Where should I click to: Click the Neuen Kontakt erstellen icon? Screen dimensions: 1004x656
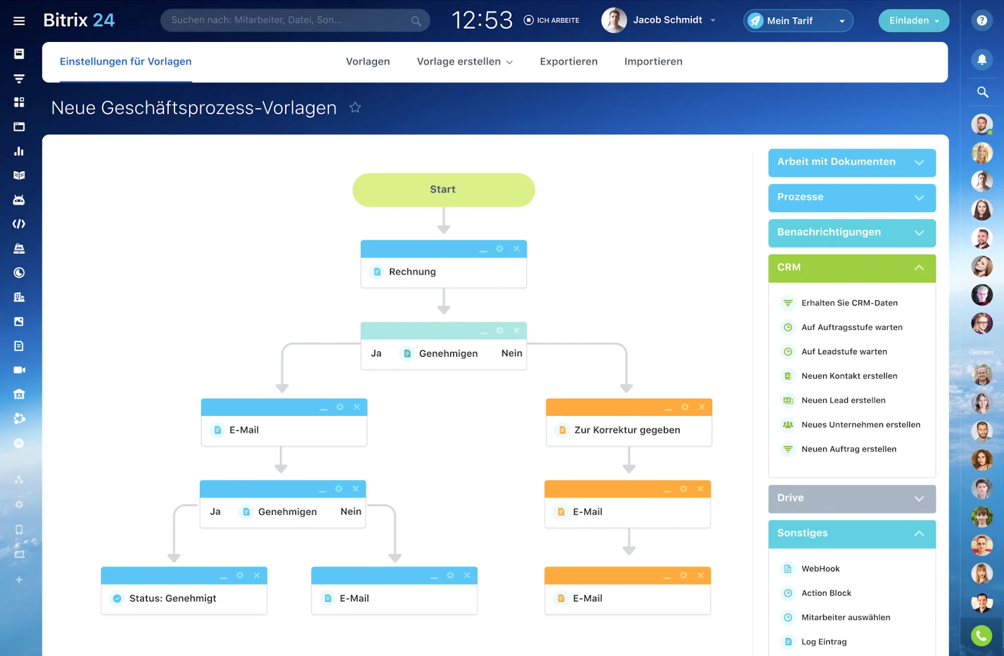787,376
